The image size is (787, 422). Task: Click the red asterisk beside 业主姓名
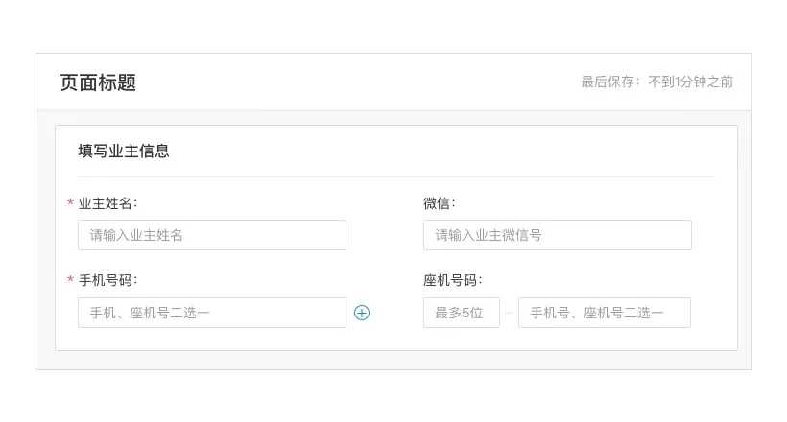pos(70,202)
